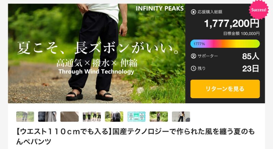Click the rainbow 1777% progress bar
Image resolution: width=273 pixels, height=149 pixels.
(x=225, y=44)
